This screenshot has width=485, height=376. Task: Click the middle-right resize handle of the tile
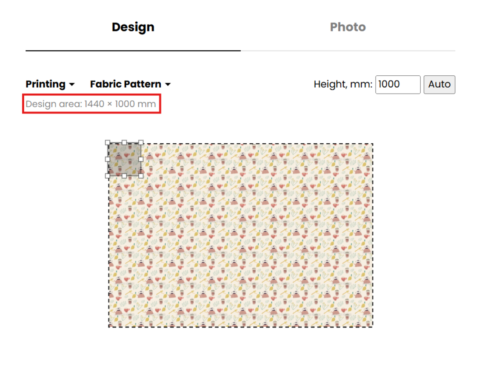coord(141,159)
